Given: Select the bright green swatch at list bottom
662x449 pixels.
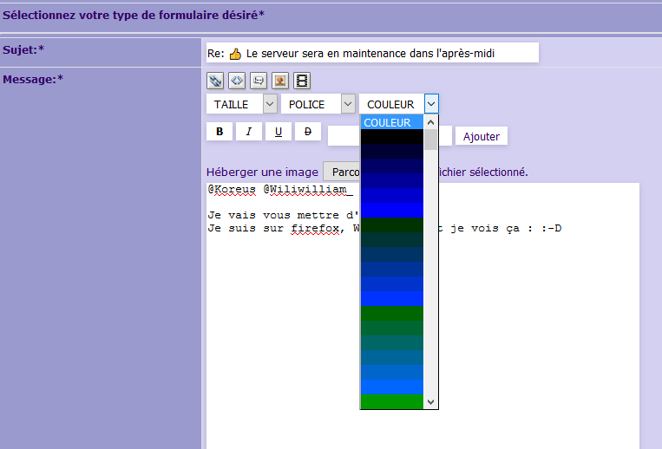Looking at the screenshot, I should click(x=391, y=401).
